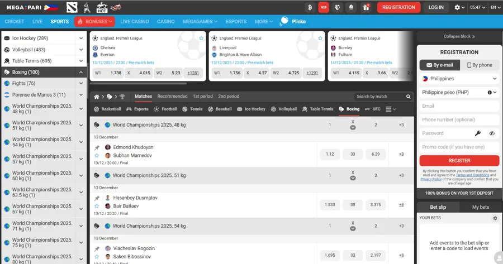Select the Esports sport filter
The height and width of the screenshot is (264, 503).
coord(137,109)
